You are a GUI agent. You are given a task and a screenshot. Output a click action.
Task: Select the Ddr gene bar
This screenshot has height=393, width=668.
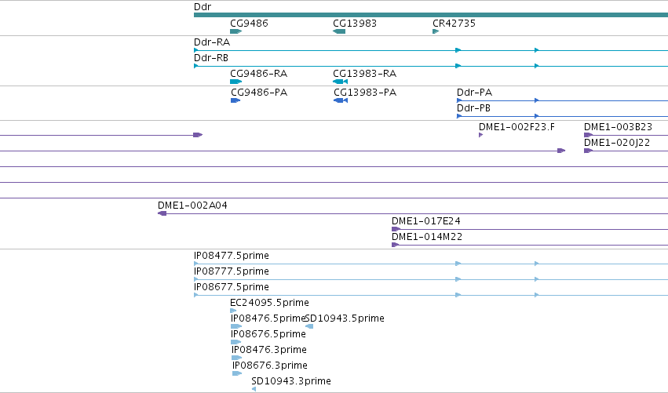pyautogui.click(x=431, y=15)
